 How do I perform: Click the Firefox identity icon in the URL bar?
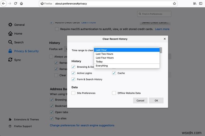click(x=42, y=3)
